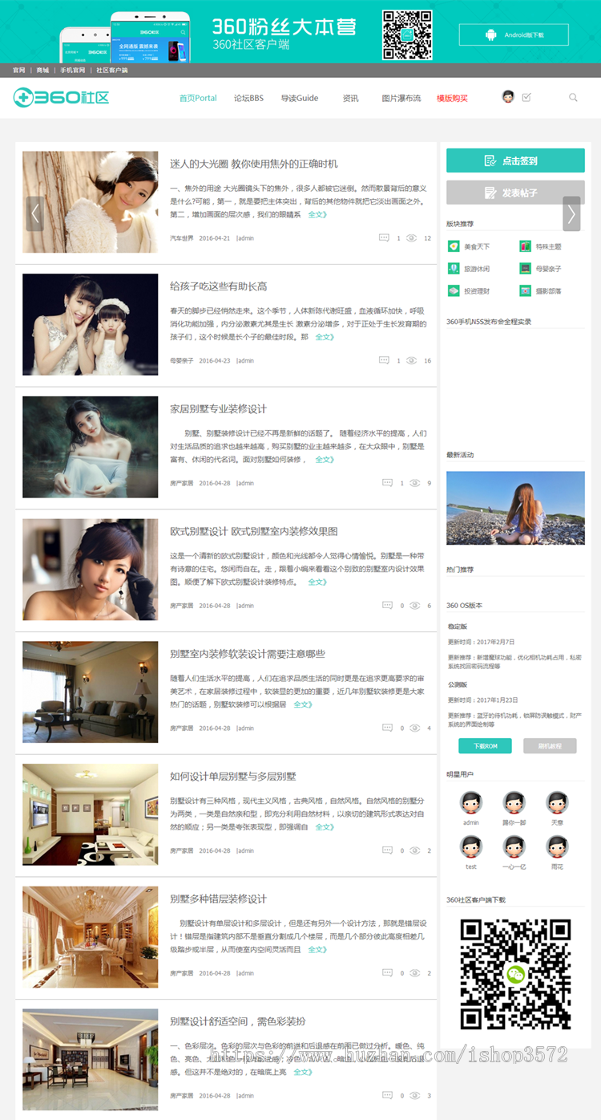Open star user 一心一亿 avatar
The image size is (601, 1120).
click(x=514, y=846)
